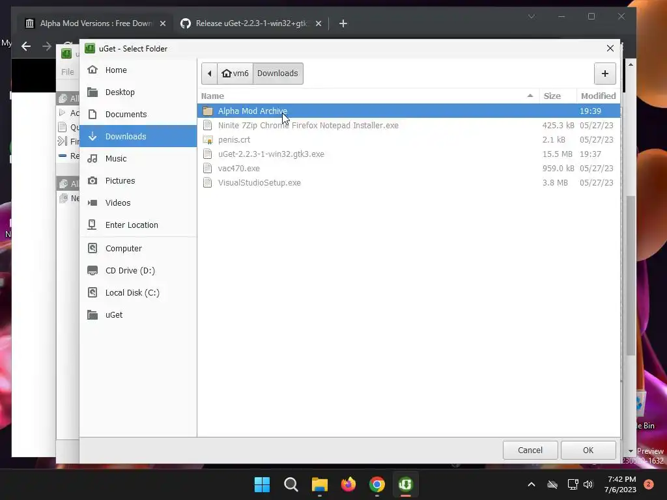The image size is (667, 500).
Task: Click uGet-2.2.3-1-win32.gtk3.exe in the list
Action: pos(408,154)
